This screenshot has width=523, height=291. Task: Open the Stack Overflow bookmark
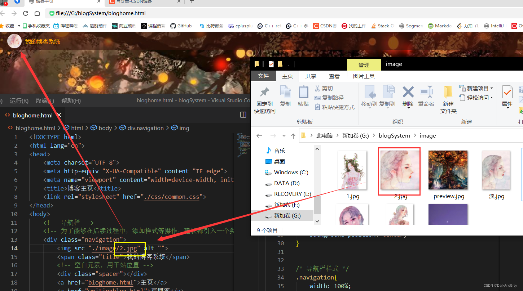point(382,26)
